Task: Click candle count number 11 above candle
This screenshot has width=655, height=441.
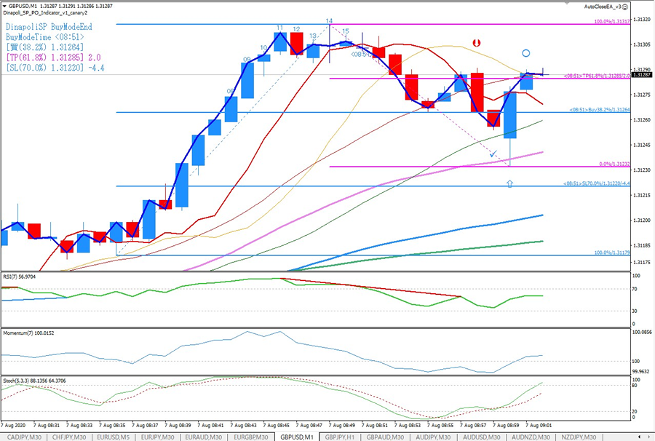Action: [280, 28]
